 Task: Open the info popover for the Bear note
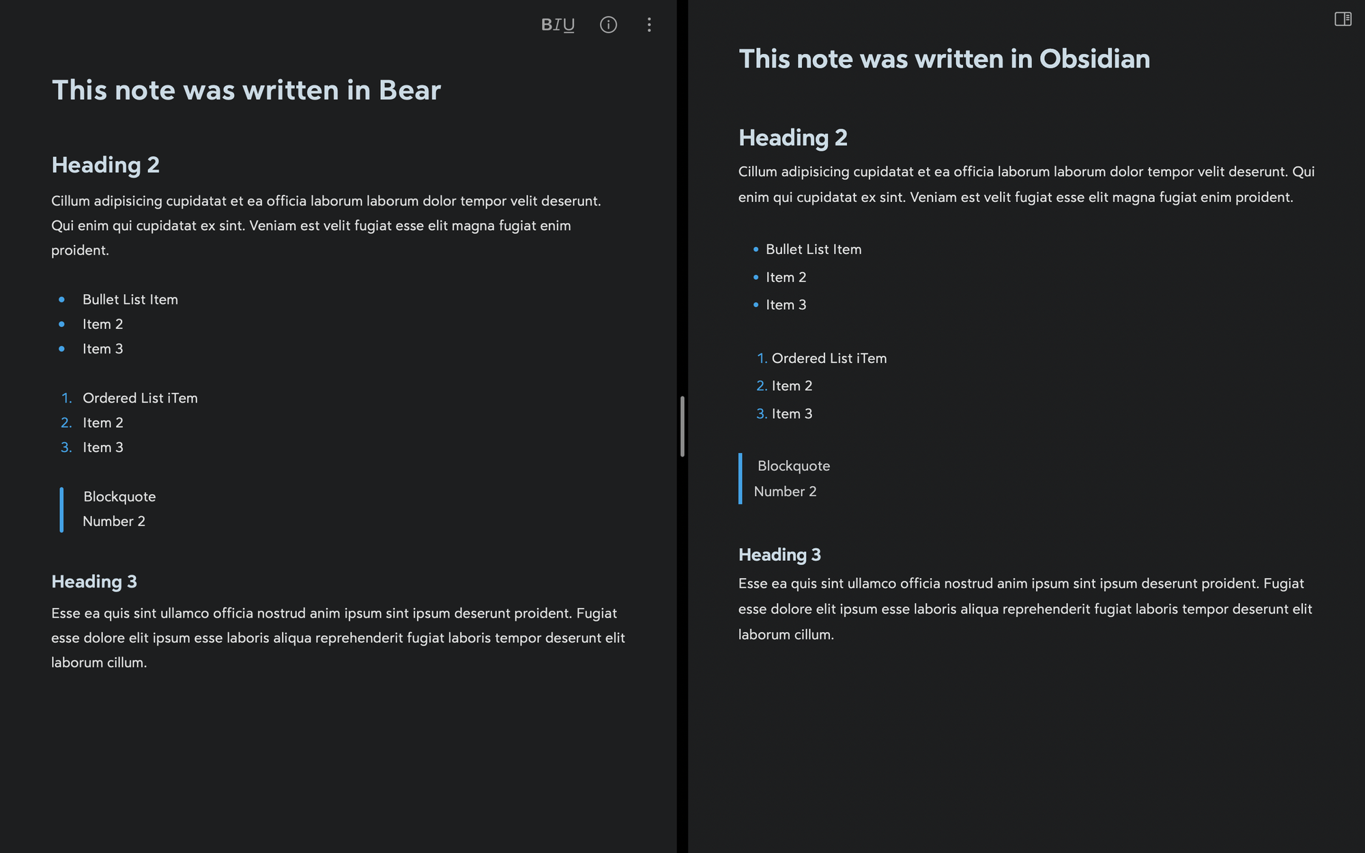[607, 25]
